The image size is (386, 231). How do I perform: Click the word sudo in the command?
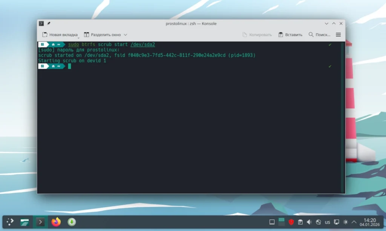[x=74, y=44]
